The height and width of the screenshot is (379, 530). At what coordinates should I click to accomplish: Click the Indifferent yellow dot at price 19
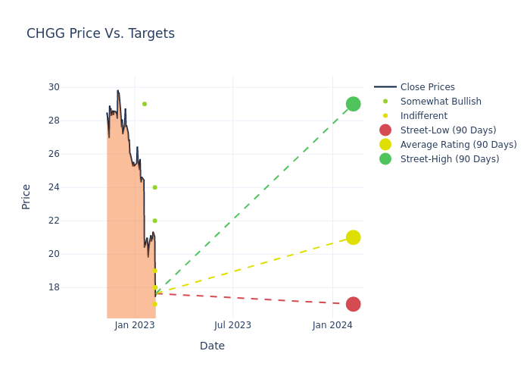pos(154,271)
